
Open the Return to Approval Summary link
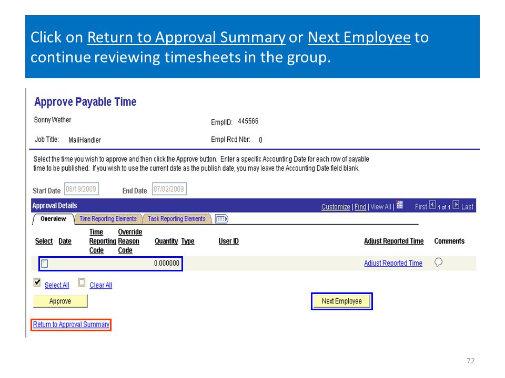click(71, 324)
